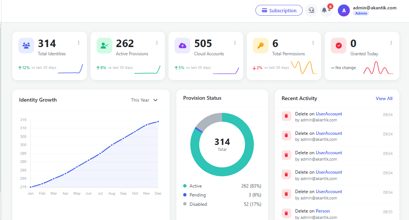The height and width of the screenshot is (220, 409).
Task: Click the Active legend color dot
Action: pos(185,186)
